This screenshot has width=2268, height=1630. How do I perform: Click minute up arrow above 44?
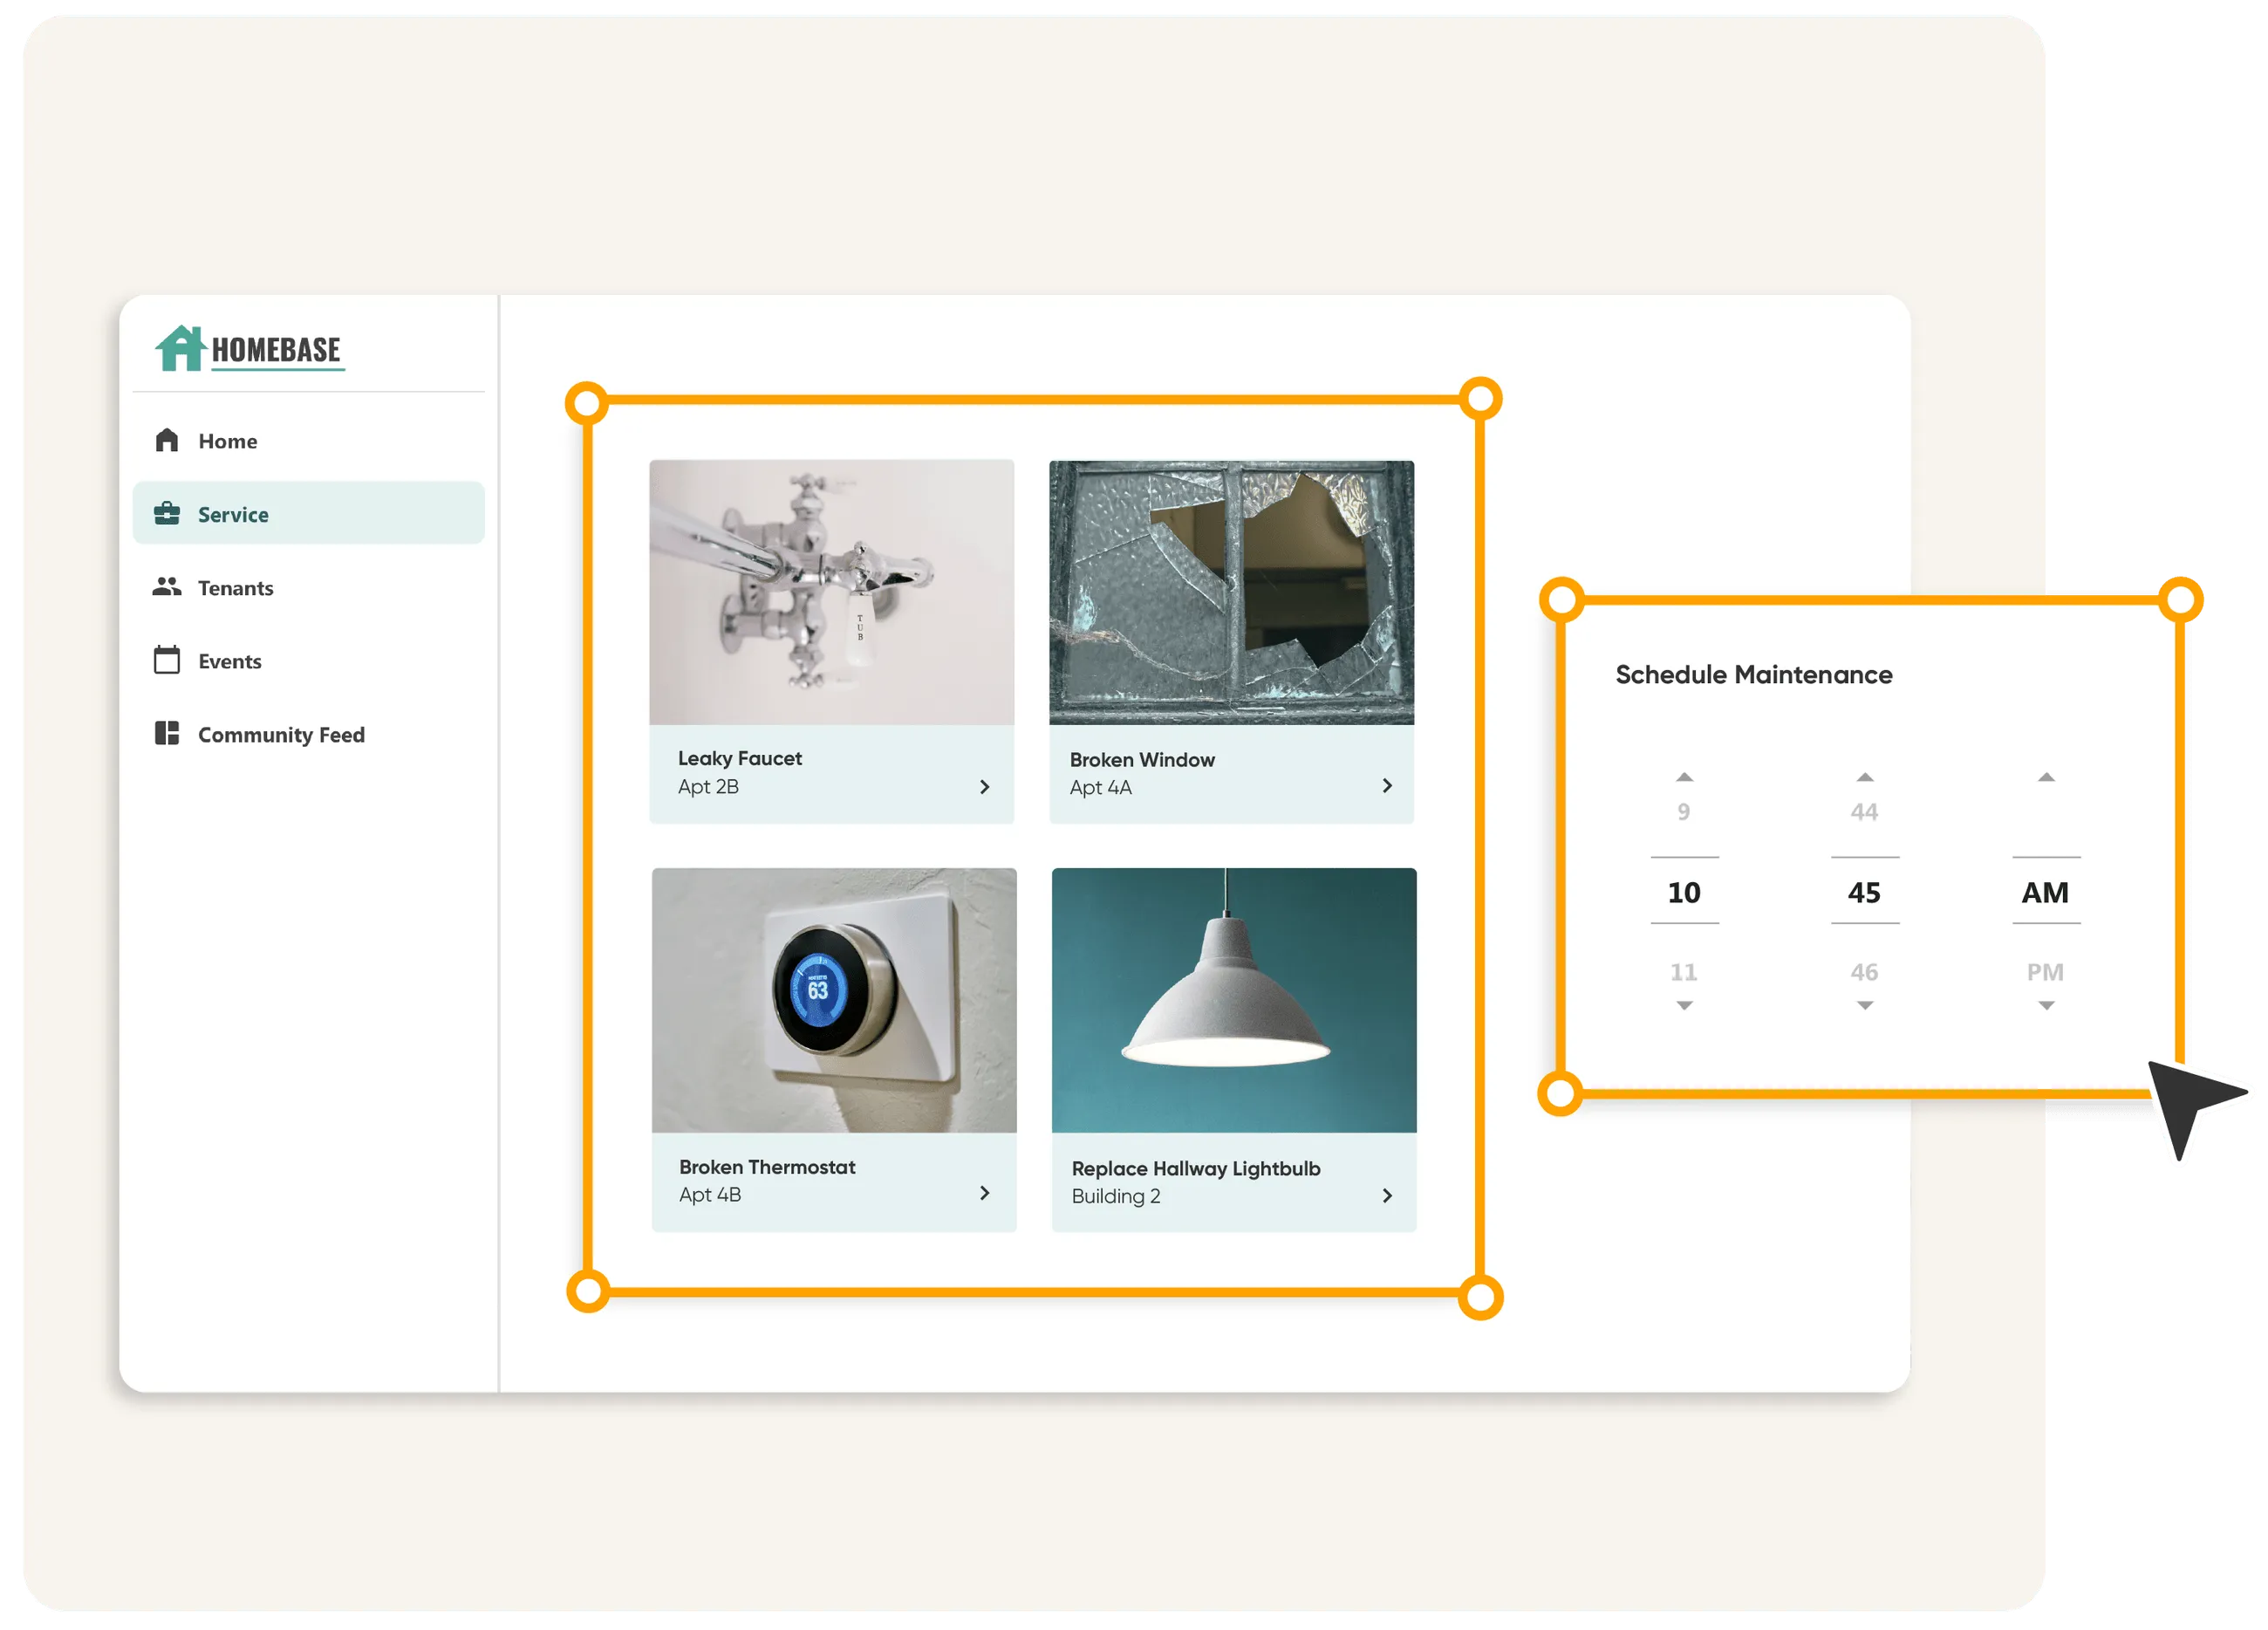[1864, 777]
